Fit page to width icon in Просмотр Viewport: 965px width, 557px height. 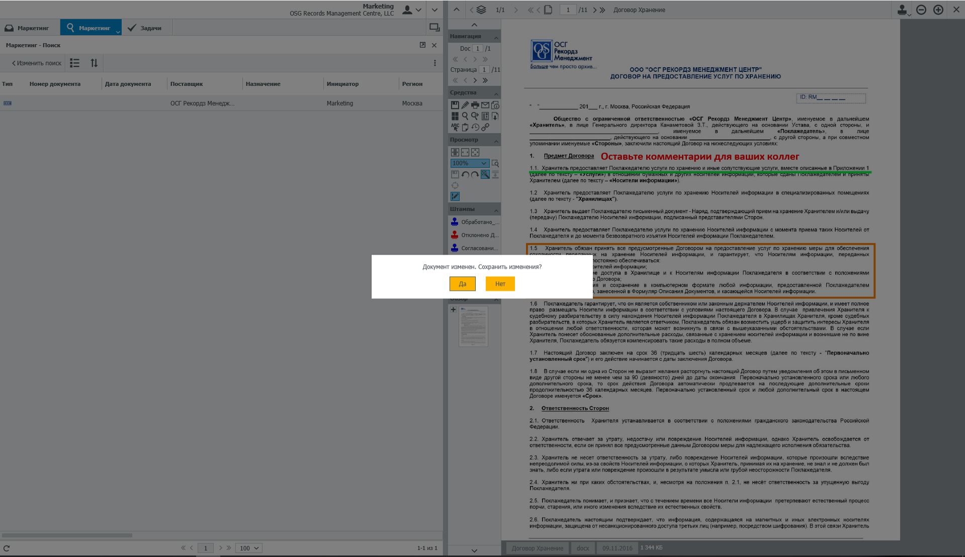click(465, 152)
